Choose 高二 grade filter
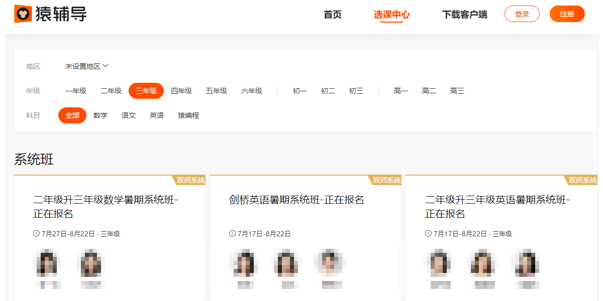The height and width of the screenshot is (301, 603). [429, 91]
